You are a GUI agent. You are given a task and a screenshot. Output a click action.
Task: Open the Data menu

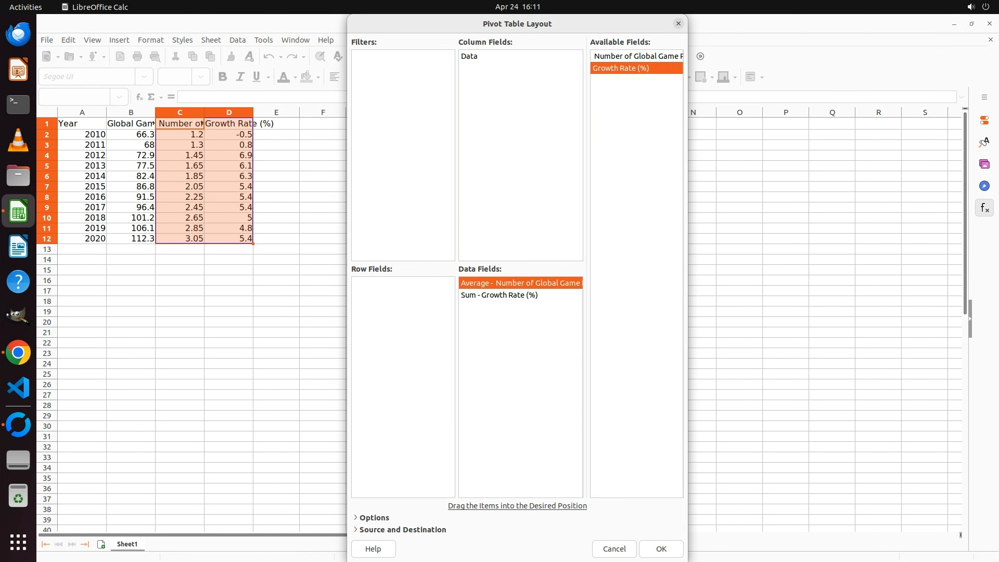[237, 40]
